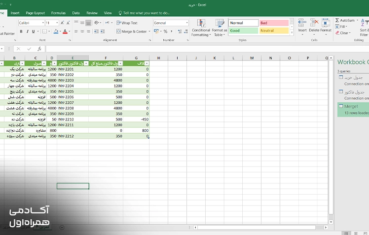Select the Merge1 query

[x=353, y=109]
